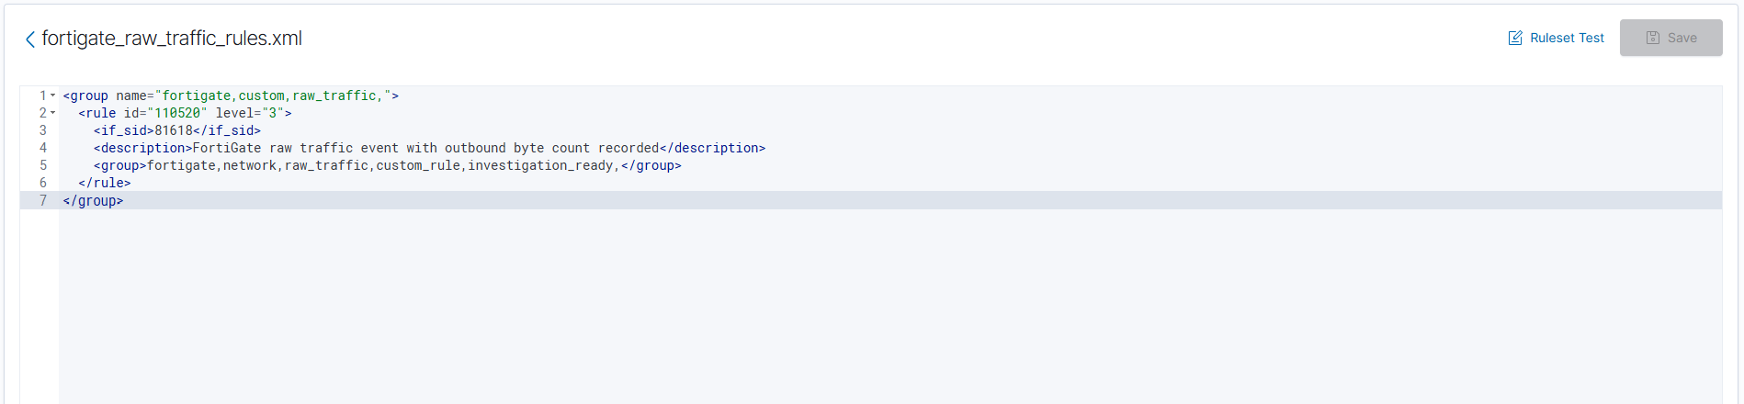This screenshot has width=1744, height=404.
Task: Select line number 4 in the gutter
Action: click(43, 148)
